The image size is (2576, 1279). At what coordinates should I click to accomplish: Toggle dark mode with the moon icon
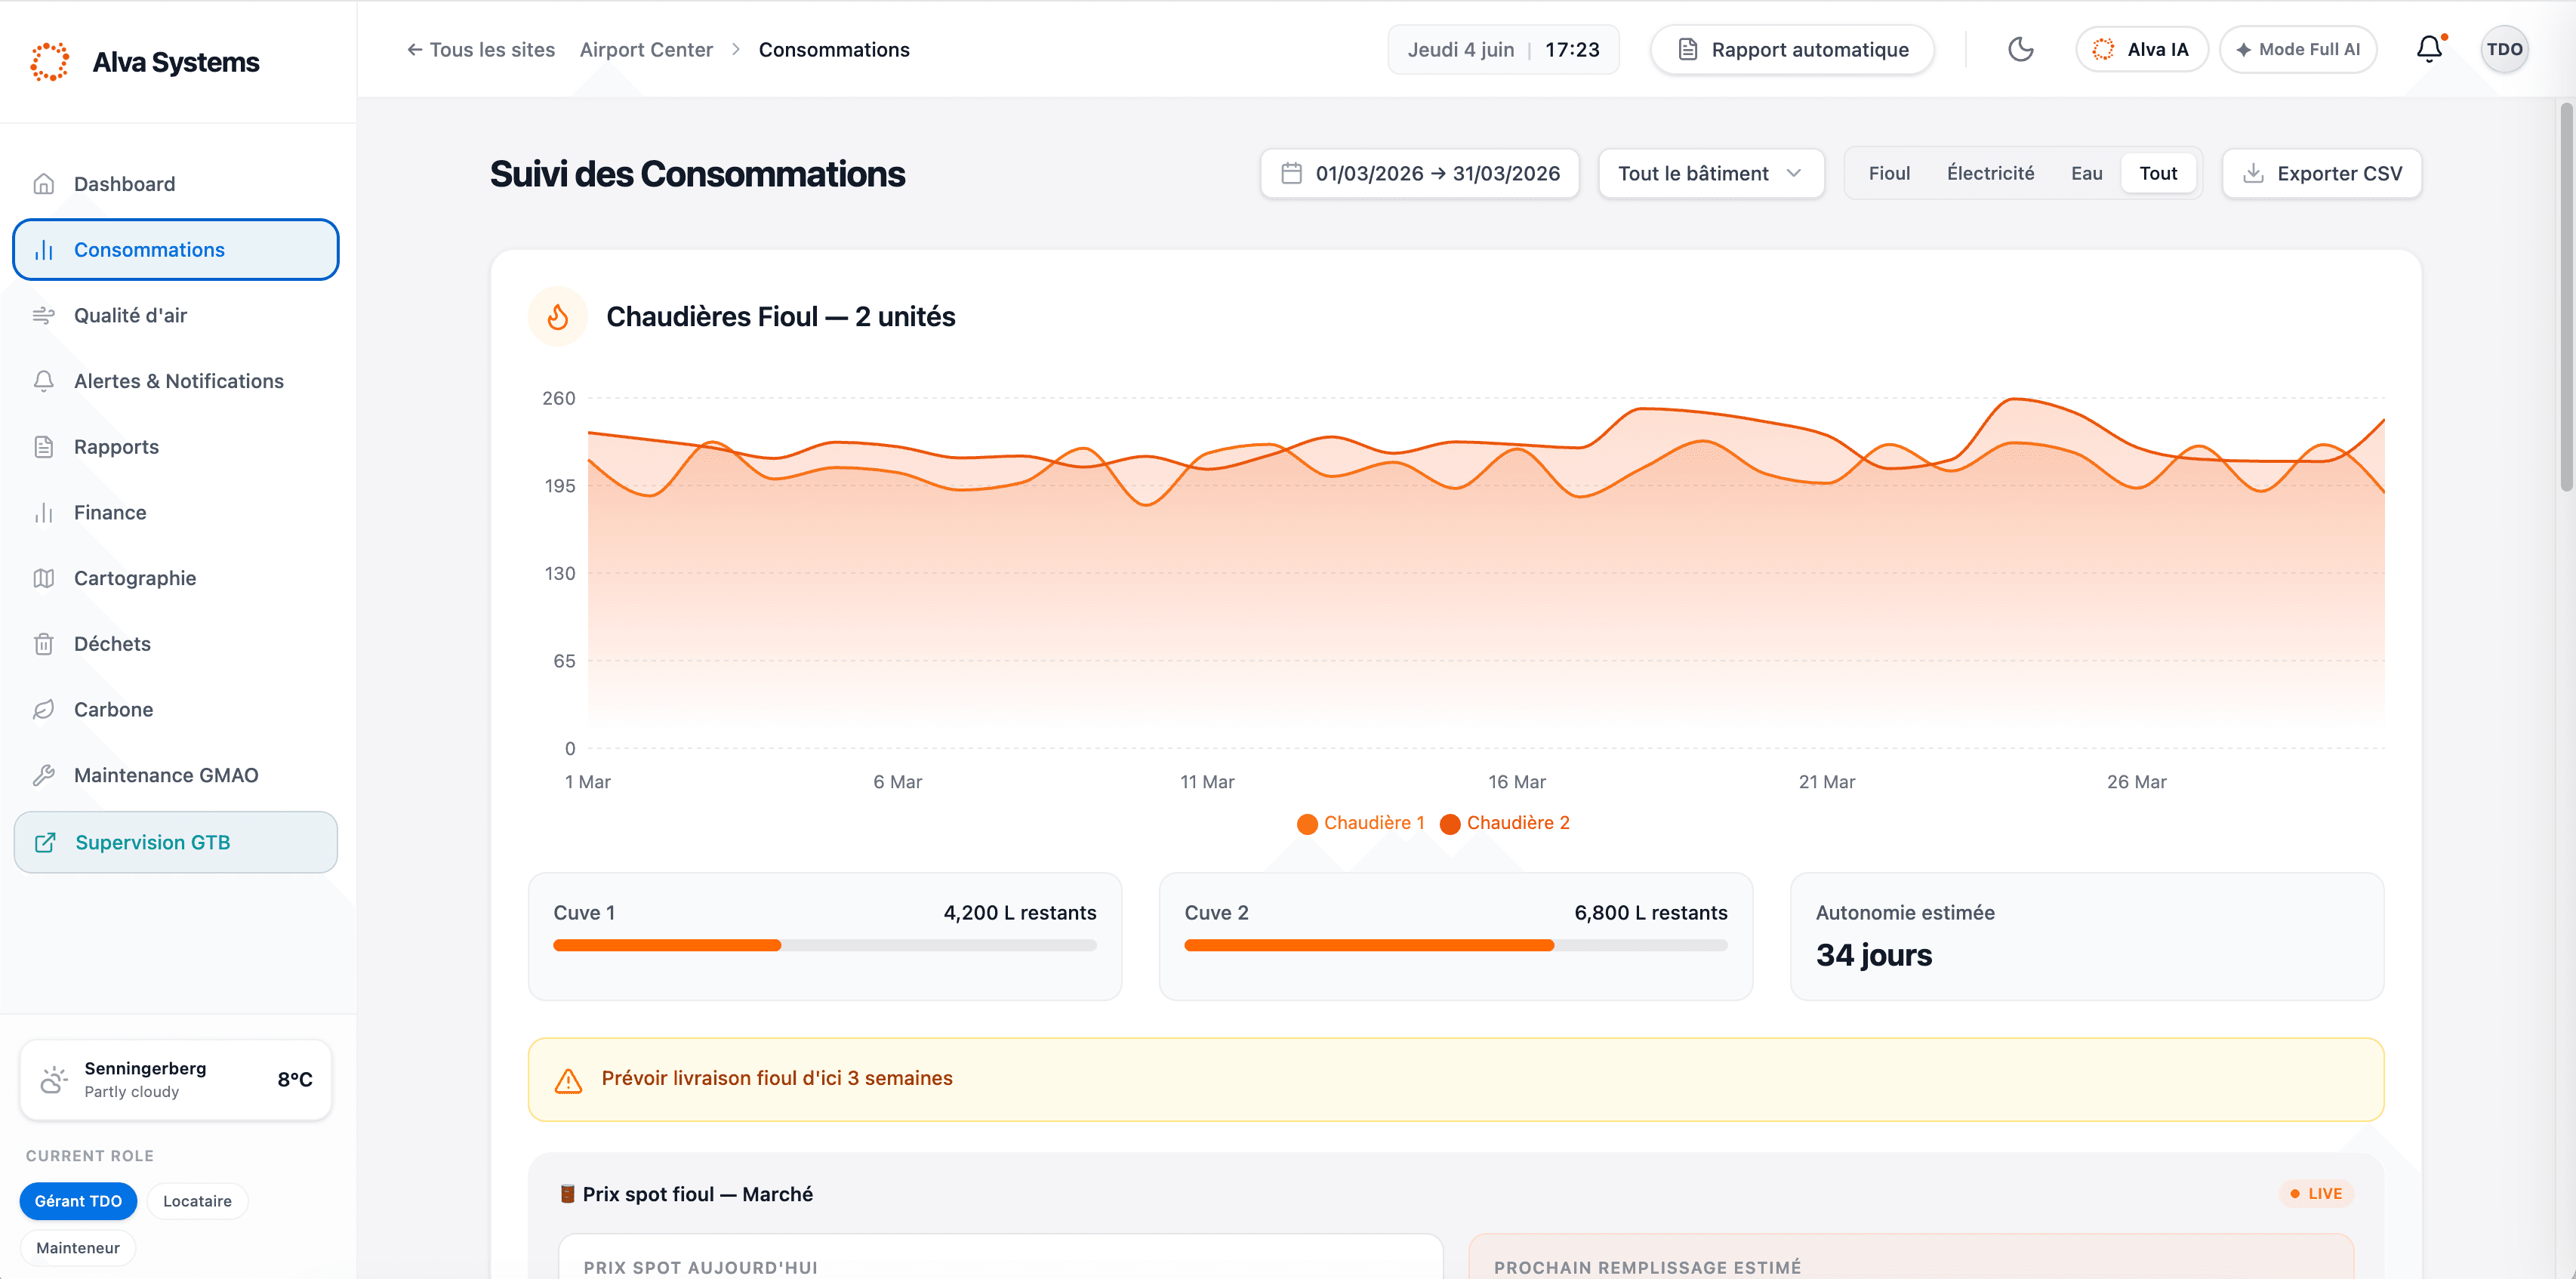(x=2021, y=49)
